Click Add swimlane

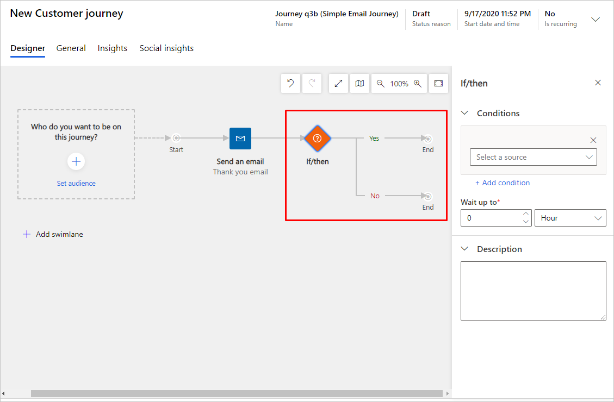pos(53,234)
